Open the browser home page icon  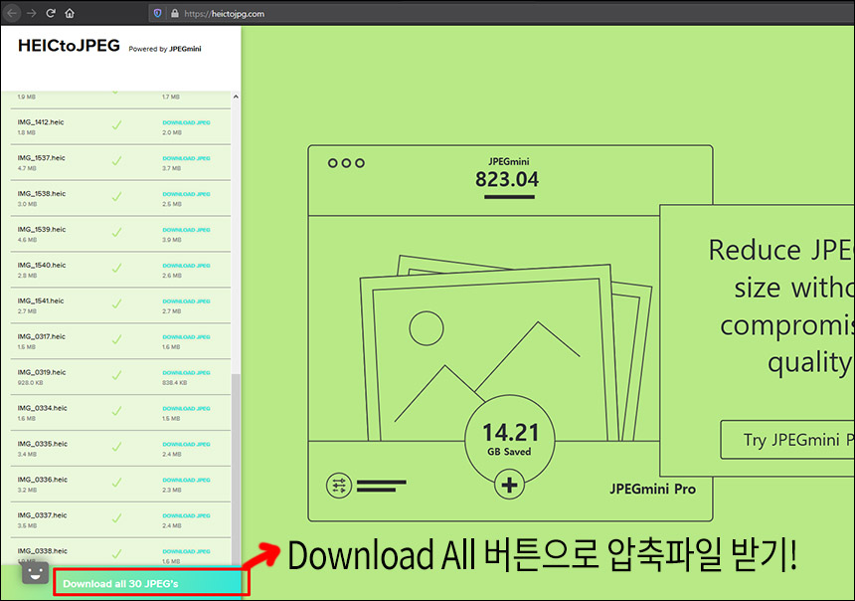pos(70,13)
